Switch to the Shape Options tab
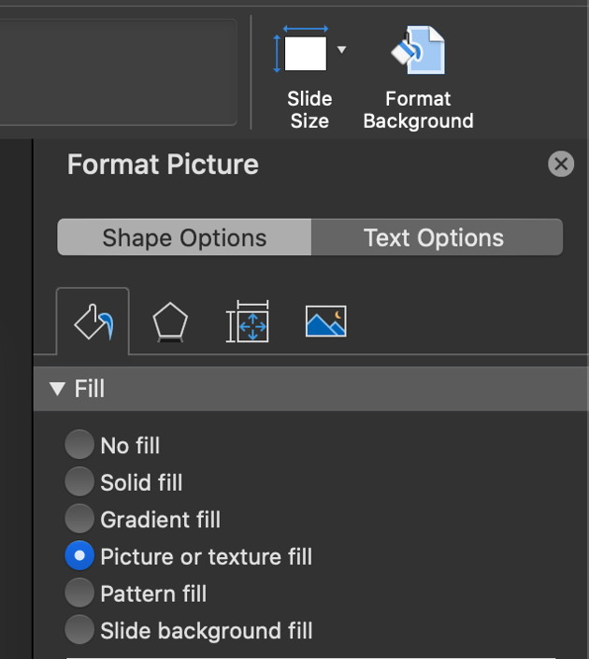589x659 pixels. click(x=184, y=237)
